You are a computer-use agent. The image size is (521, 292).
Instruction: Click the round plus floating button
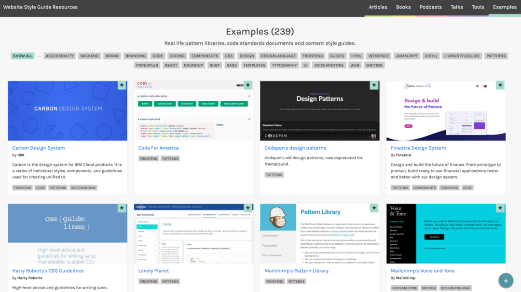[x=506, y=281]
